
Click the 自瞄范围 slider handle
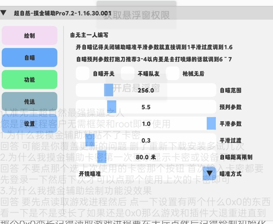pyautogui.click(x=109, y=90)
